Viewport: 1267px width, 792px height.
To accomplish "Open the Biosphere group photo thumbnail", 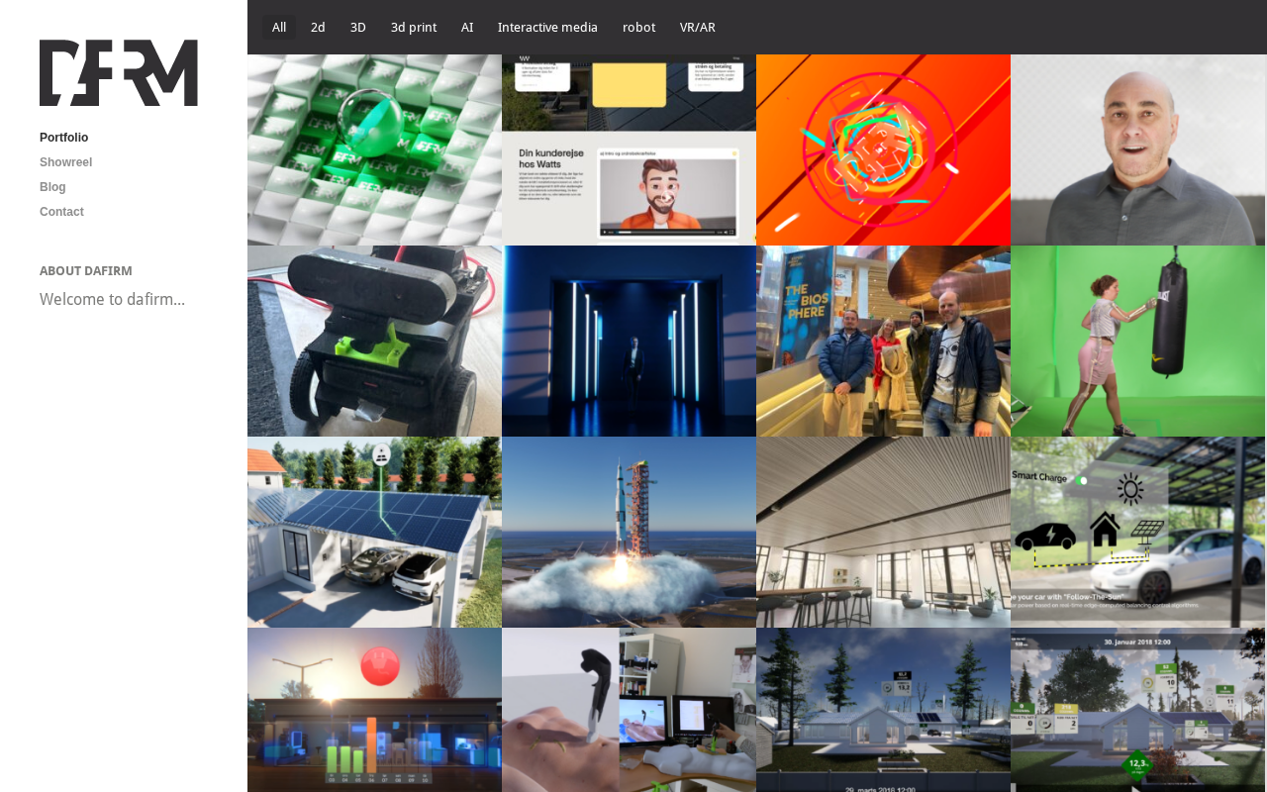I will [883, 341].
